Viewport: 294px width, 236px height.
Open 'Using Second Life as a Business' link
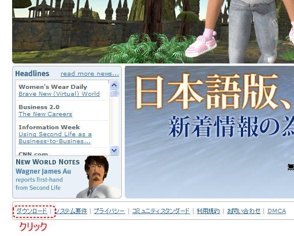pos(55,138)
